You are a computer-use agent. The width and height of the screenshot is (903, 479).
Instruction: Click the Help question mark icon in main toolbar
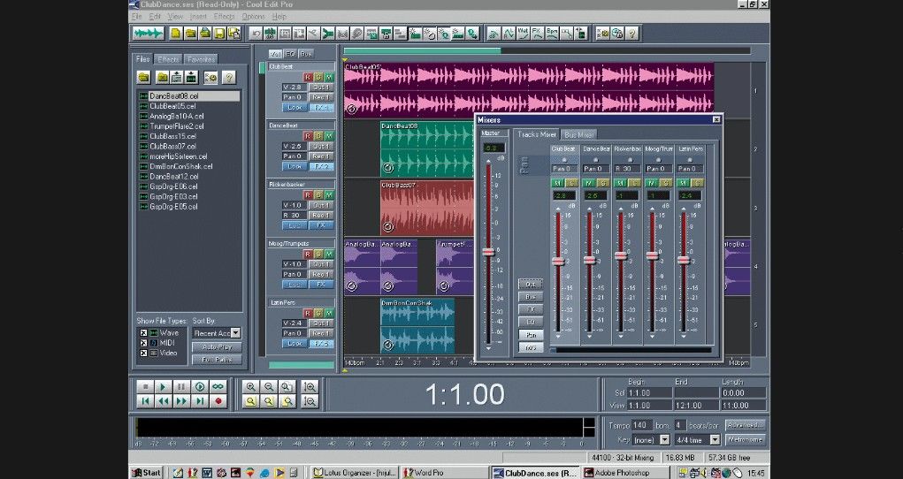point(631,34)
